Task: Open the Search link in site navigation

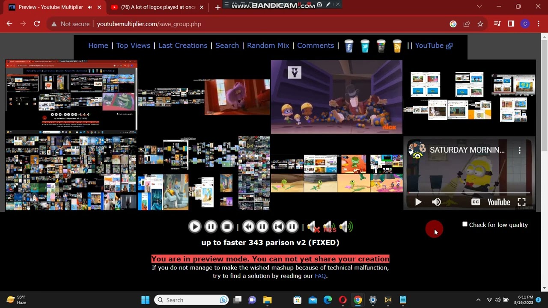Action: [x=227, y=45]
